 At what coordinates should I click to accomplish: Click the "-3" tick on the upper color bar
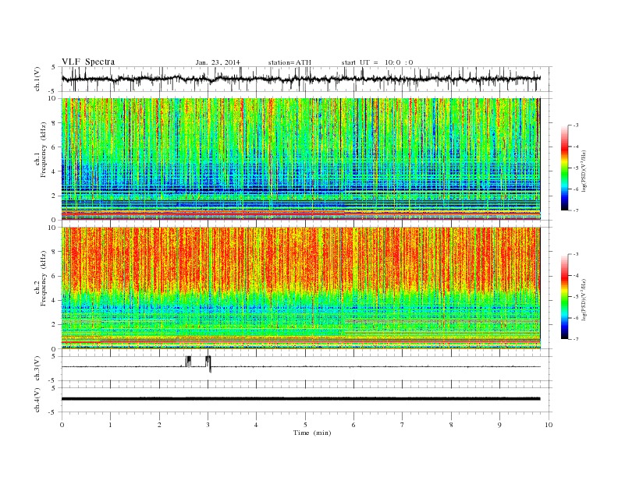click(x=576, y=125)
